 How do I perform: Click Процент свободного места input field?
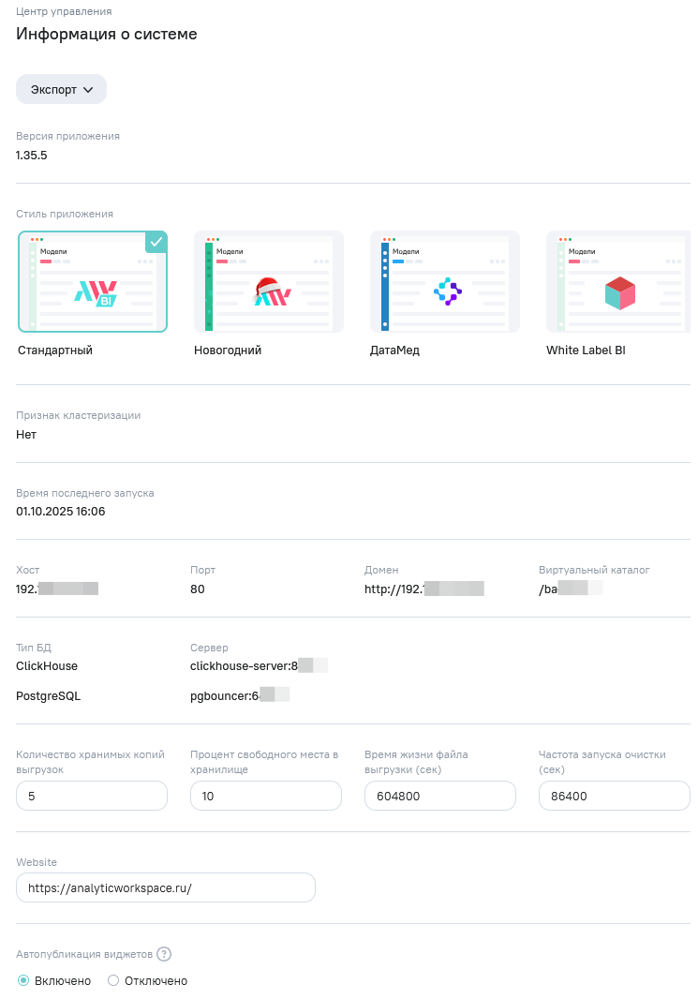coord(266,796)
